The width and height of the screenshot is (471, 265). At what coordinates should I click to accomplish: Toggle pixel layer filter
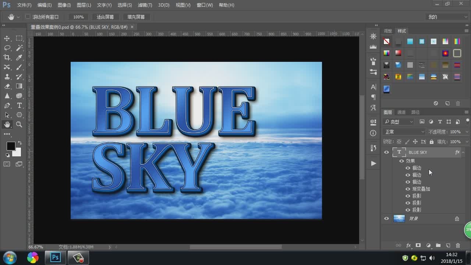pyautogui.click(x=422, y=122)
